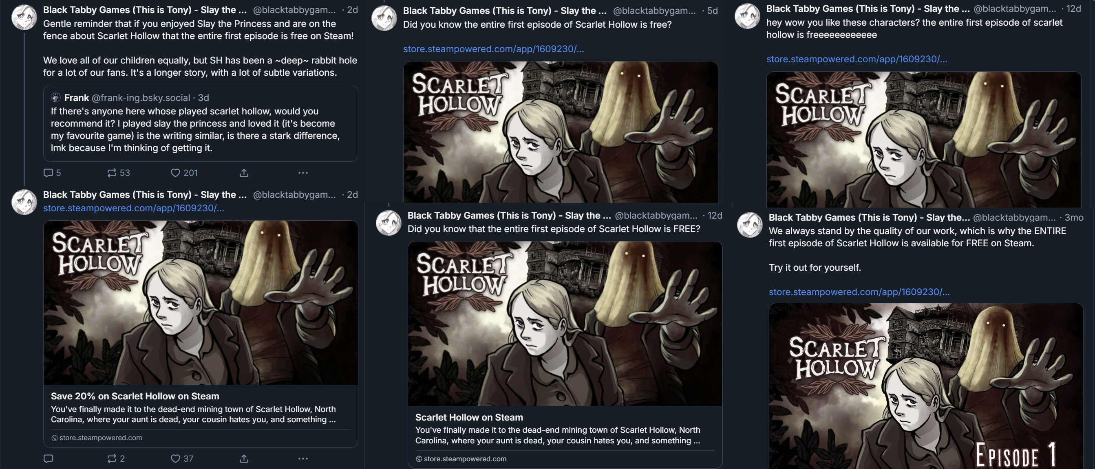
Task: Open 'Scarlet Hollow on Steam' link card title
Action: (x=469, y=417)
